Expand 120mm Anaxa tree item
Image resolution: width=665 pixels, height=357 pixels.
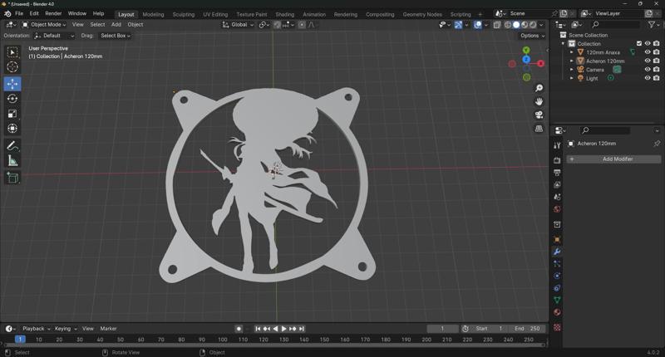[572, 52]
